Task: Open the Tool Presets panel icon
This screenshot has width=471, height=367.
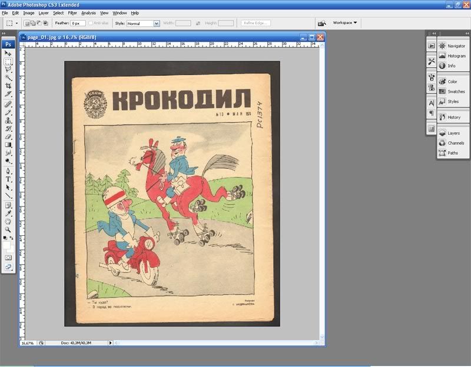Action: [432, 62]
